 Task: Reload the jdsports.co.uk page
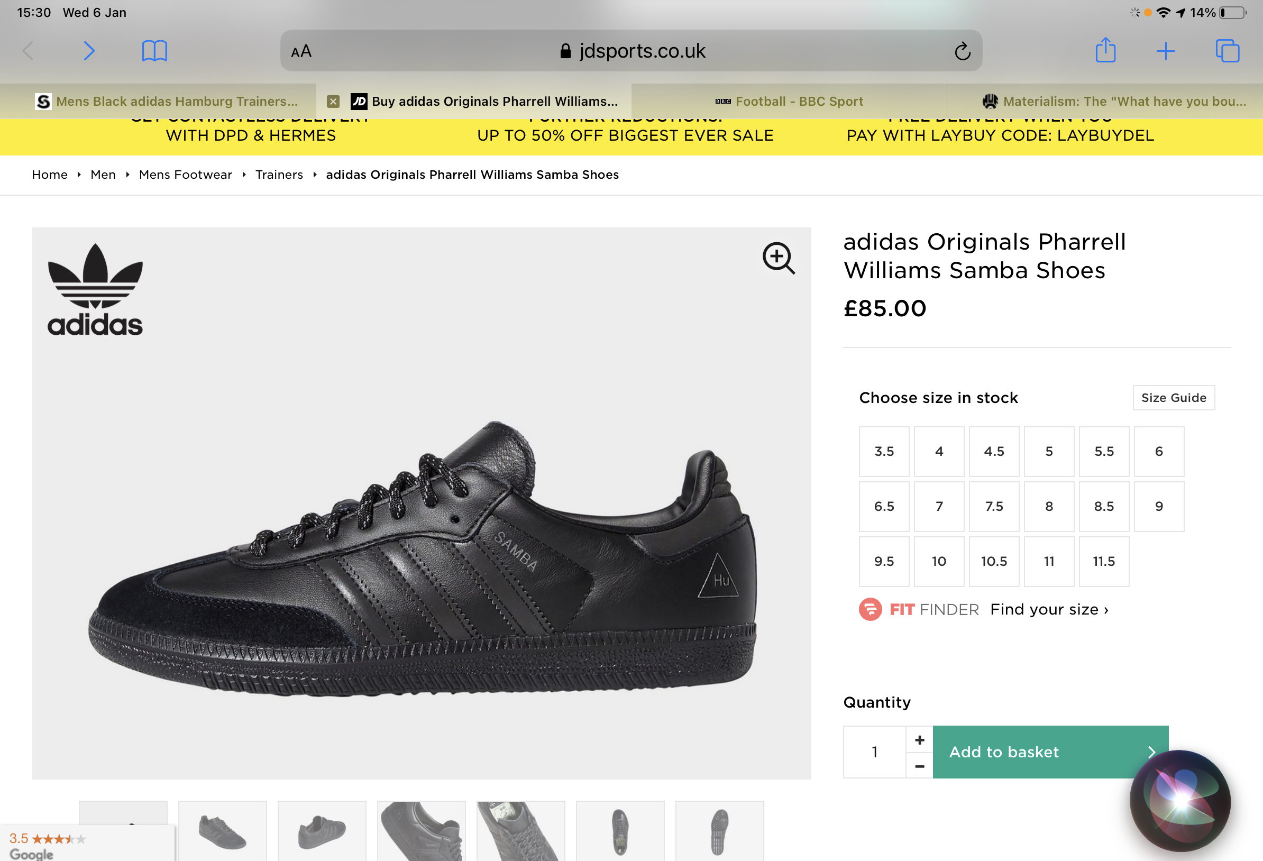pos(962,51)
